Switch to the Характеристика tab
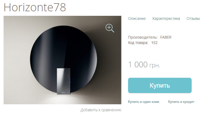 click(x=166, y=18)
